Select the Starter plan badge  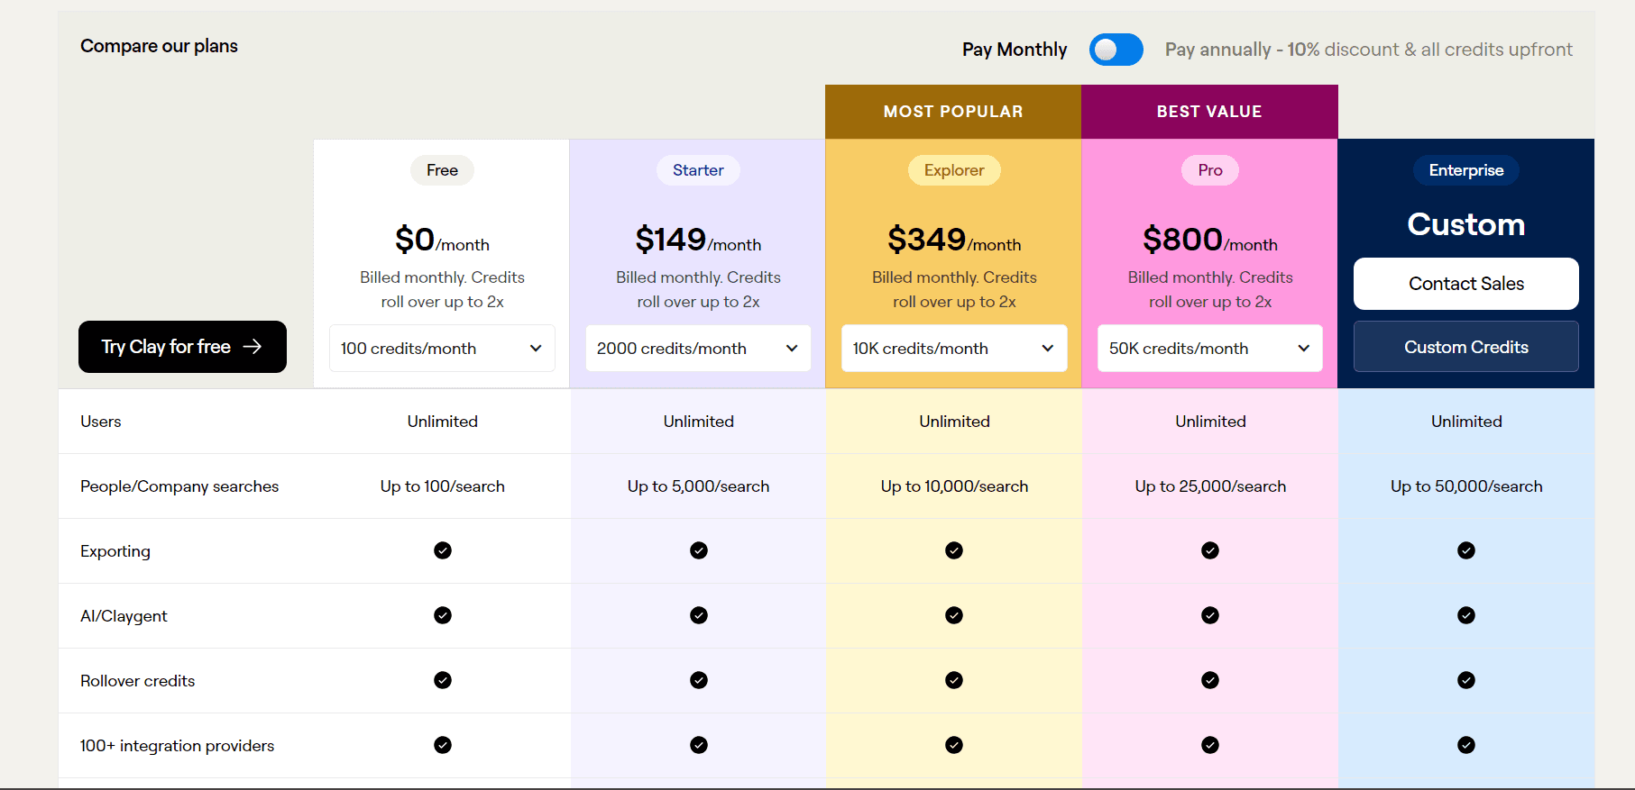[698, 170]
